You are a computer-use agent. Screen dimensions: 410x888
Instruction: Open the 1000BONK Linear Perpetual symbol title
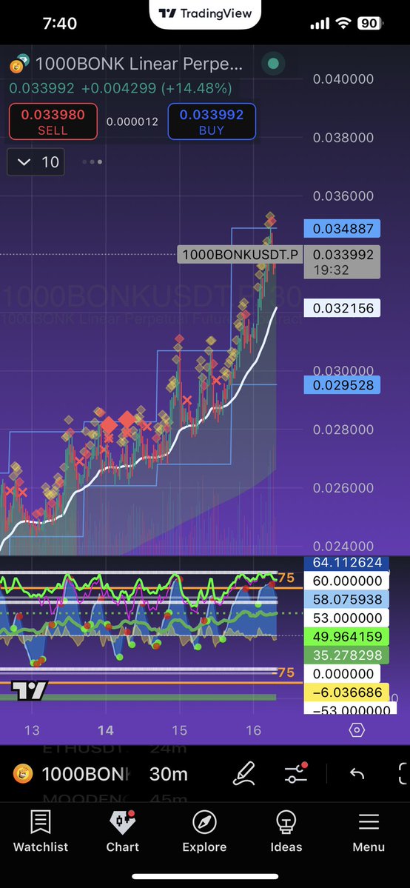138,64
